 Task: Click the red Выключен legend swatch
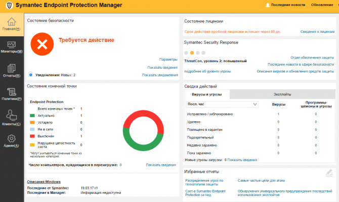(31, 136)
